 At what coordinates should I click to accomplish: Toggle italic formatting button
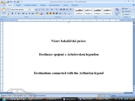coord(15,13)
